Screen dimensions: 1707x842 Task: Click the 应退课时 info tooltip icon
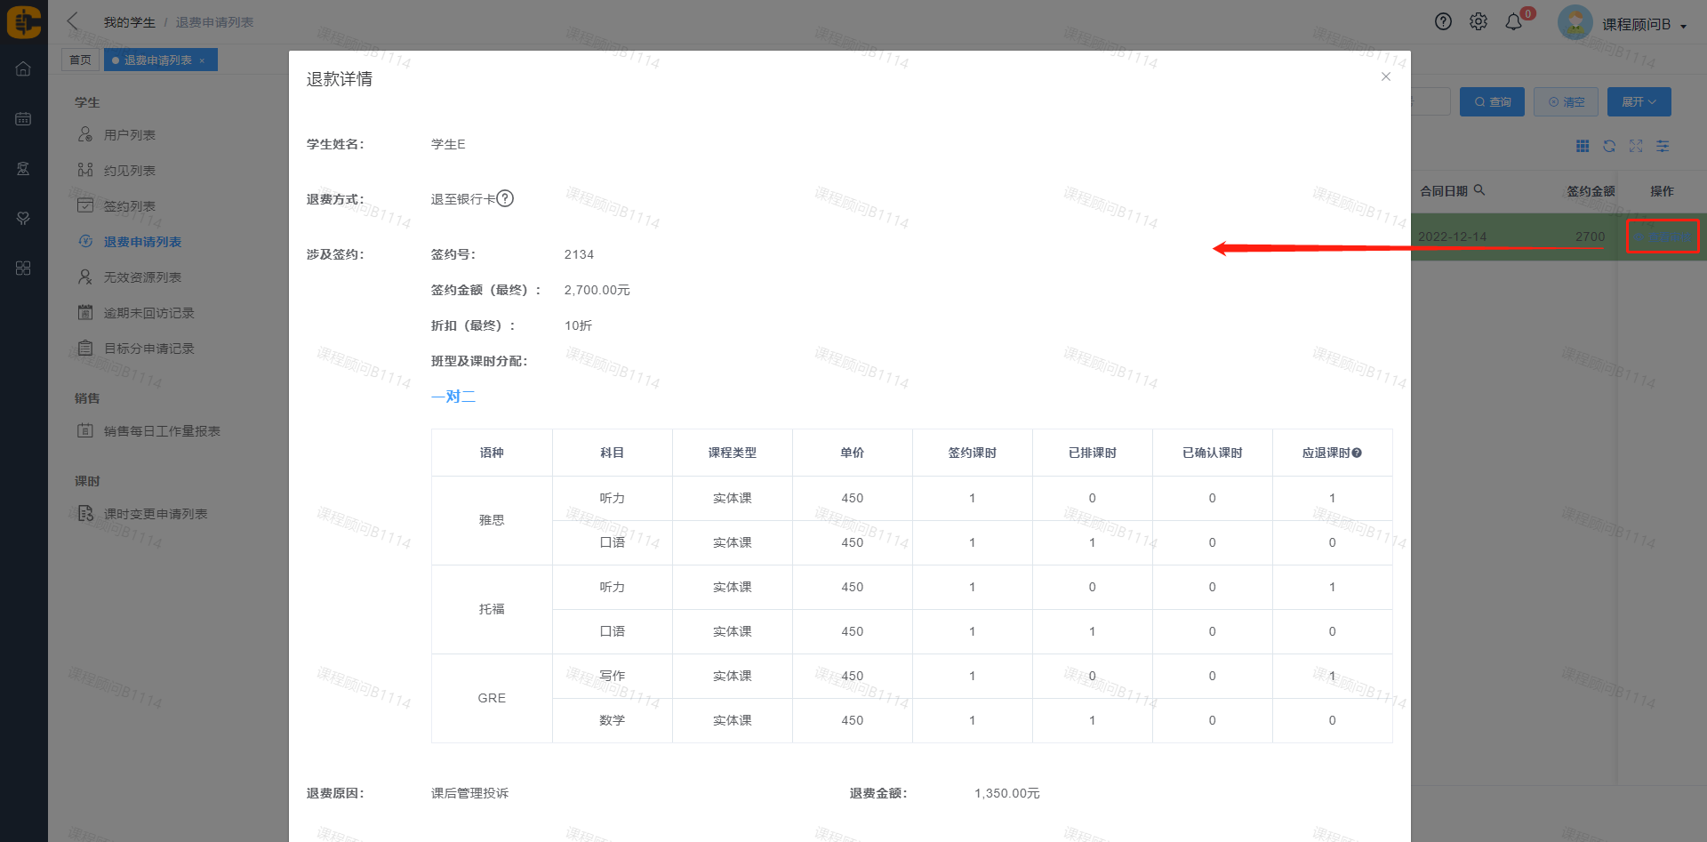pyautogui.click(x=1357, y=453)
